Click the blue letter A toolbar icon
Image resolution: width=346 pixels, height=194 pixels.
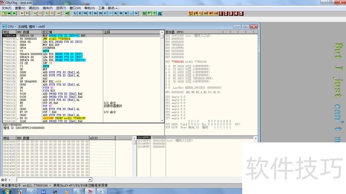160,13
